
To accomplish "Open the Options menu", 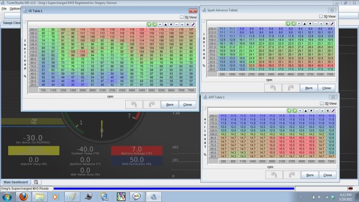I will [x=15, y=9].
